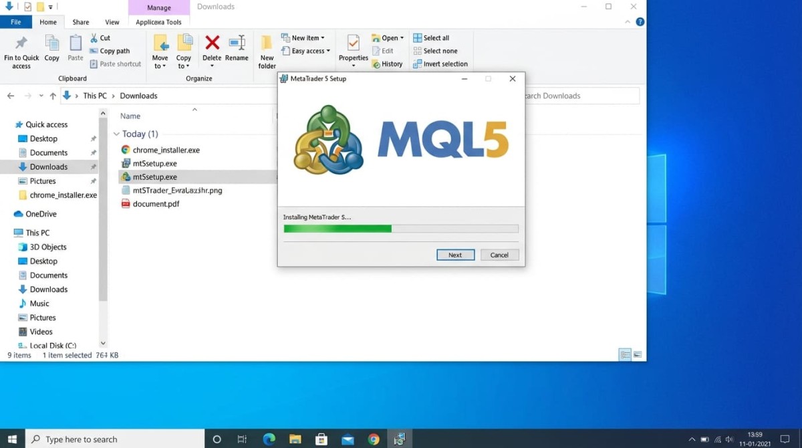Screen dimensions: 802x448
Task: Switch to details view icon
Action: (625, 354)
